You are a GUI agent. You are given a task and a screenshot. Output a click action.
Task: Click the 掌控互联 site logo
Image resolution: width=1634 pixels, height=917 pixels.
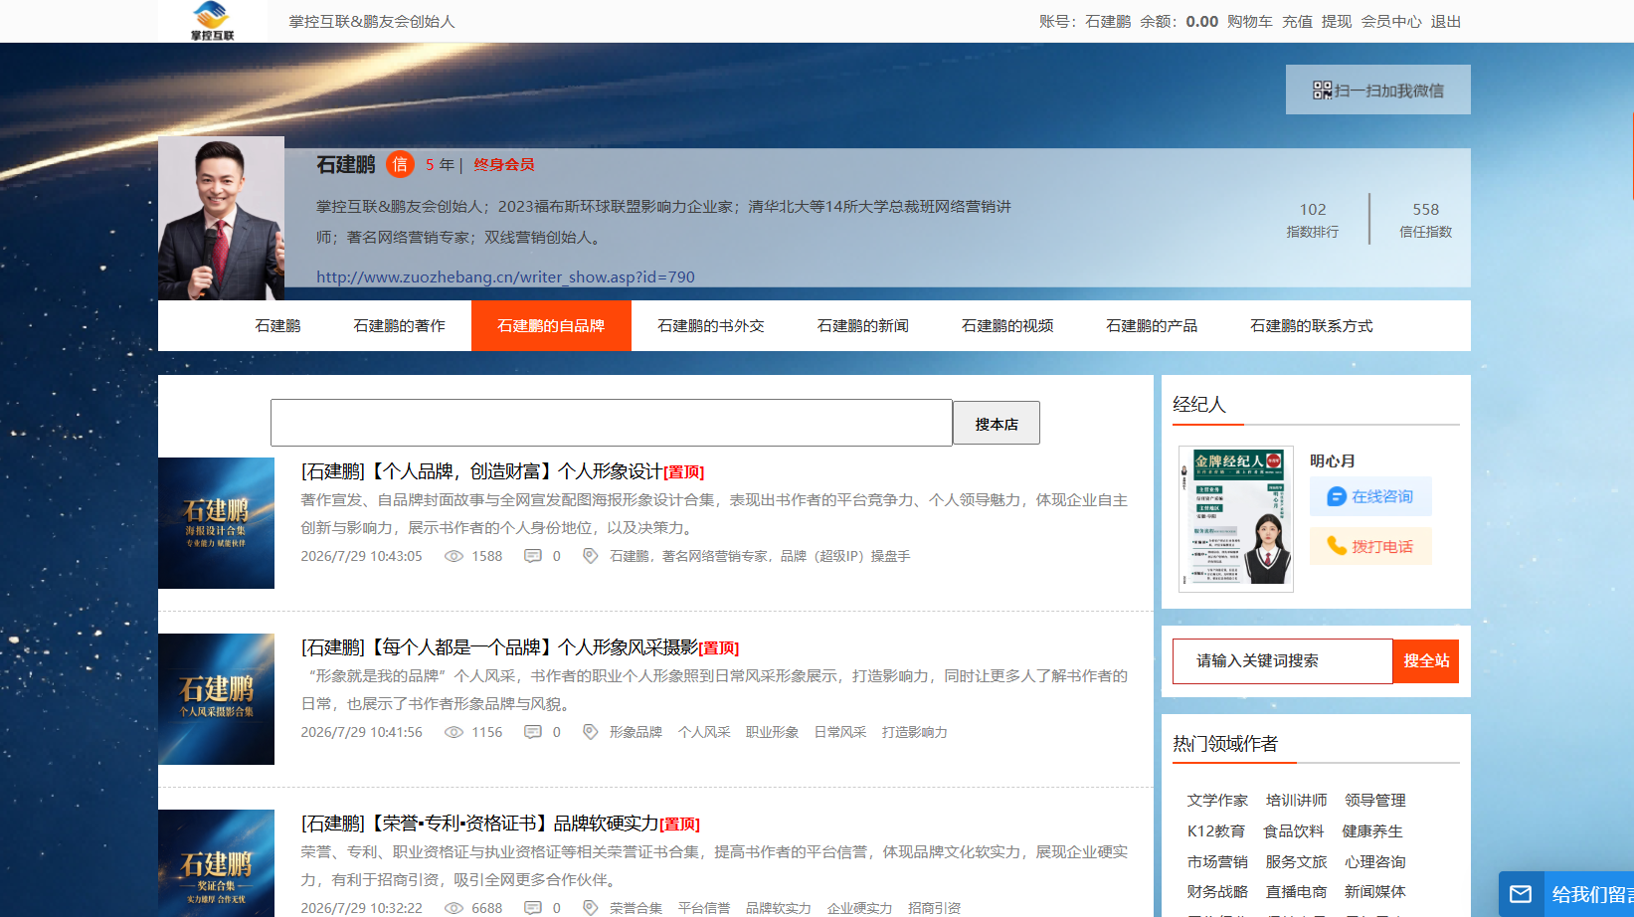tap(212, 21)
